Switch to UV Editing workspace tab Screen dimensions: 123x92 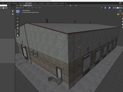(21, 3)
